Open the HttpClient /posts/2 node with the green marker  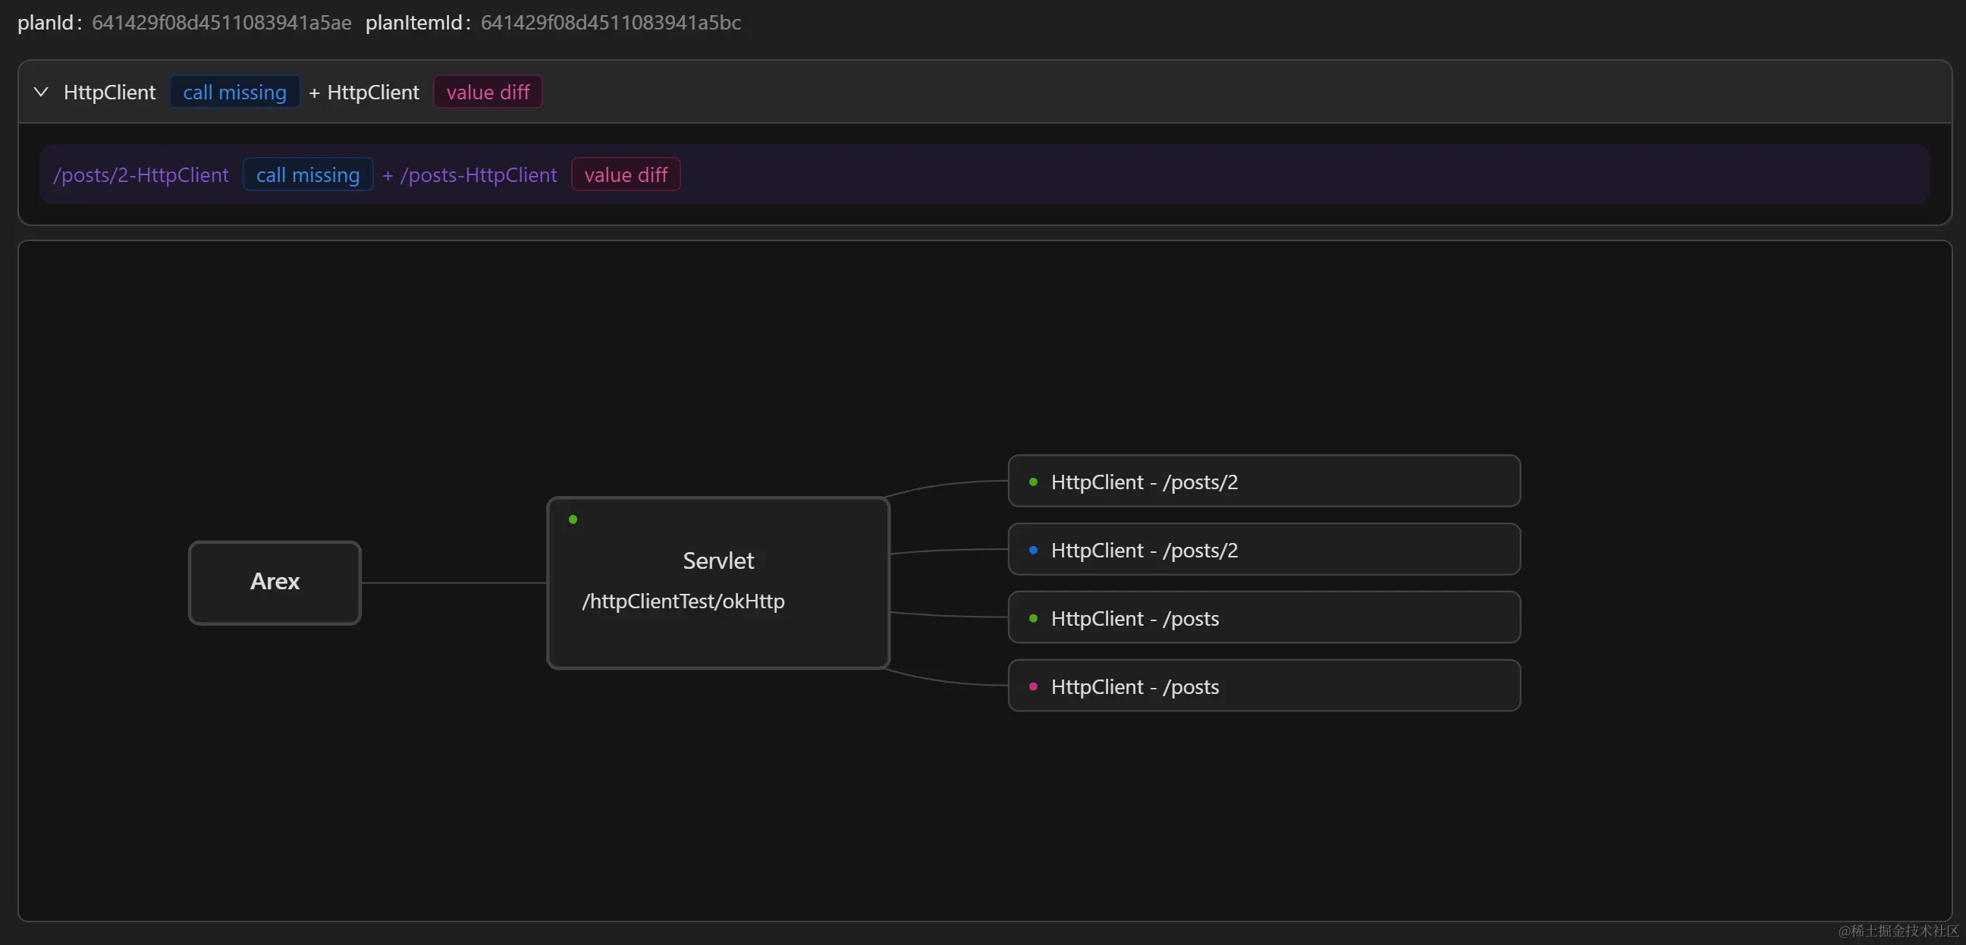(x=1263, y=482)
